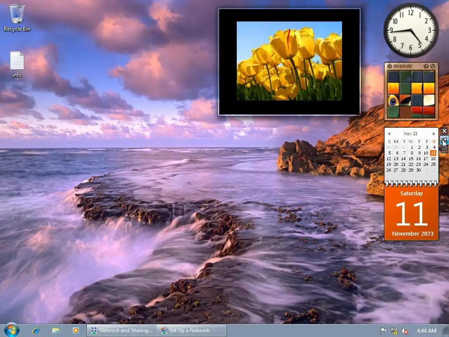The height and width of the screenshot is (337, 449).
Task: Select highlighted date 11 in calendar
Action: point(433,153)
